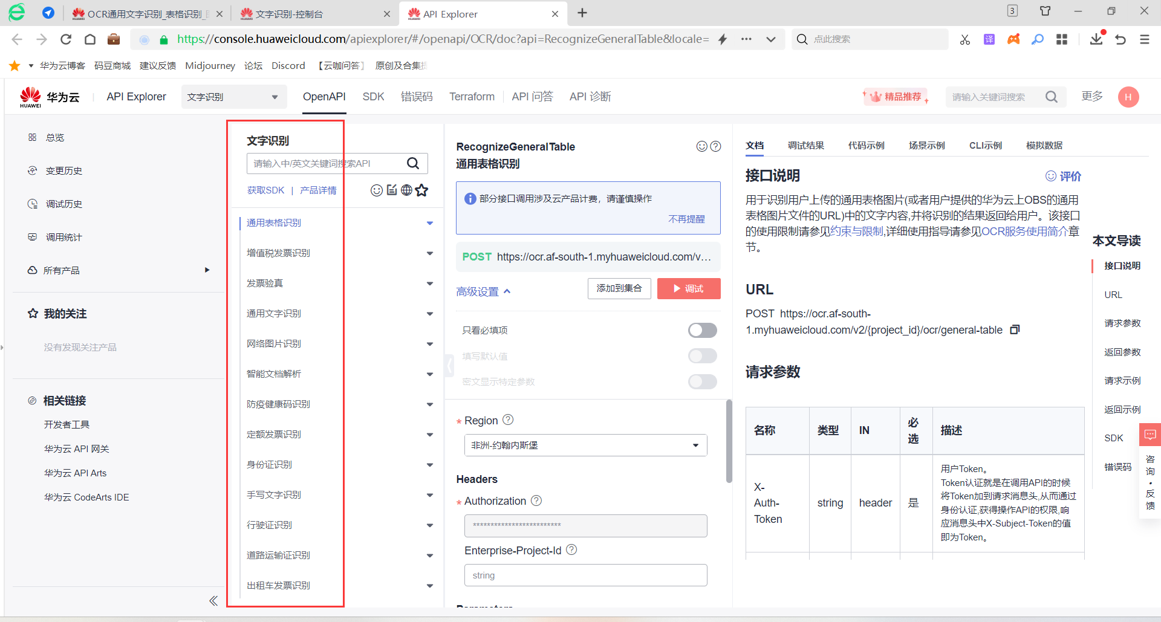Click the edit note icon beside the globe
The height and width of the screenshot is (622, 1161).
point(392,190)
